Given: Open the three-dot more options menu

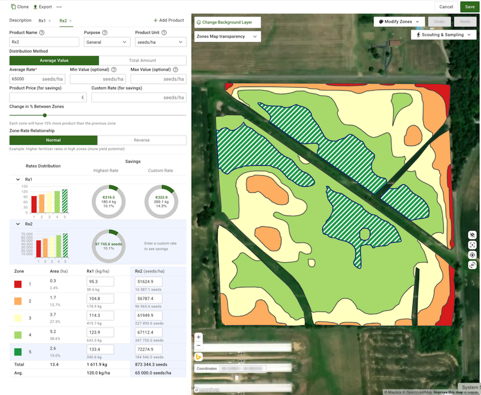Looking at the screenshot, I should [x=59, y=7].
